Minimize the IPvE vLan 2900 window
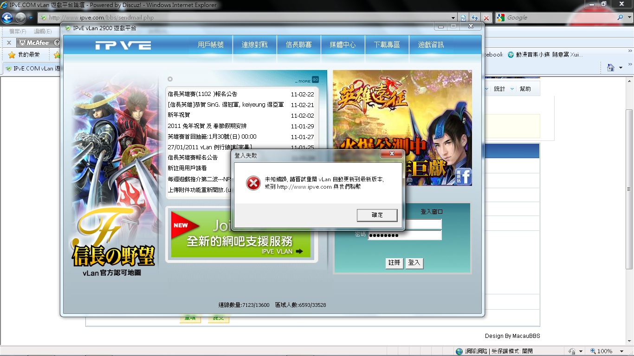This screenshot has height=356, width=634. (441, 26)
